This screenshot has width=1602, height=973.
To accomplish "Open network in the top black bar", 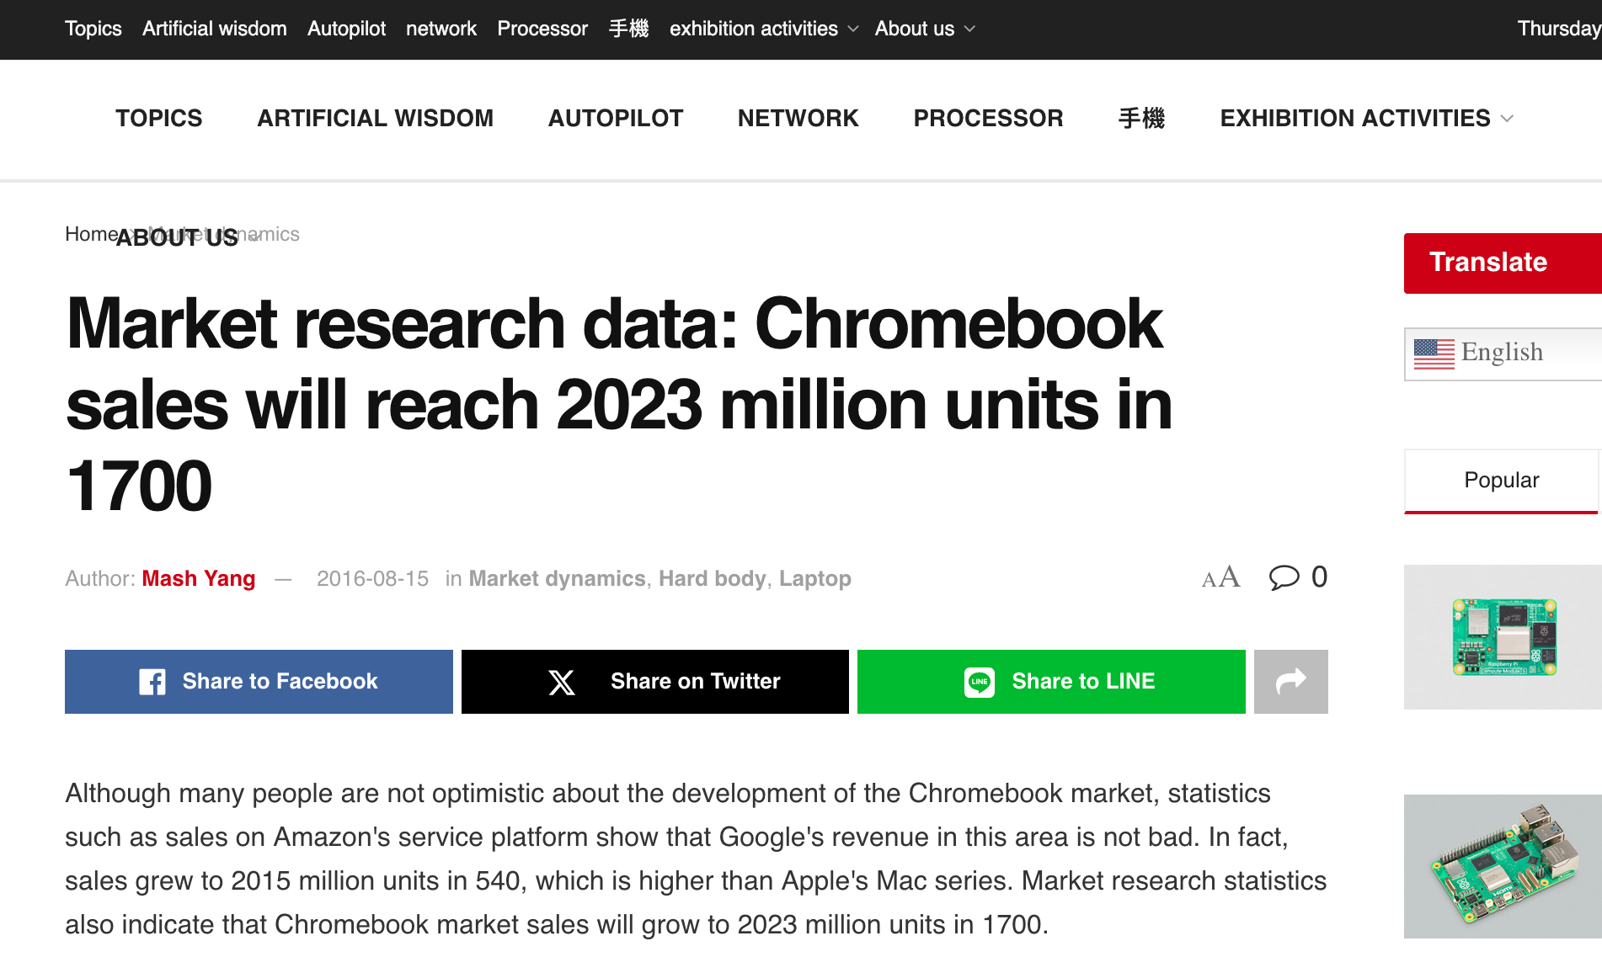I will coord(441,29).
